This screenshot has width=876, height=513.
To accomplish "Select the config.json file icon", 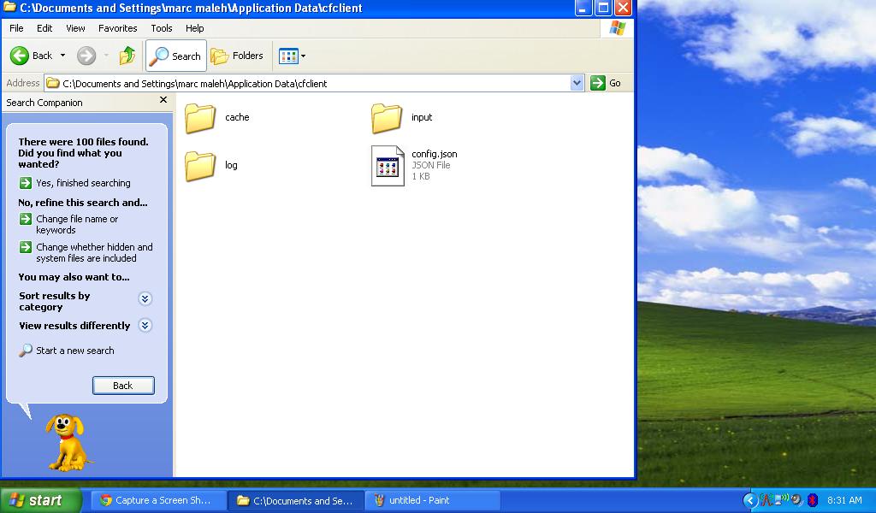I will pyautogui.click(x=387, y=165).
